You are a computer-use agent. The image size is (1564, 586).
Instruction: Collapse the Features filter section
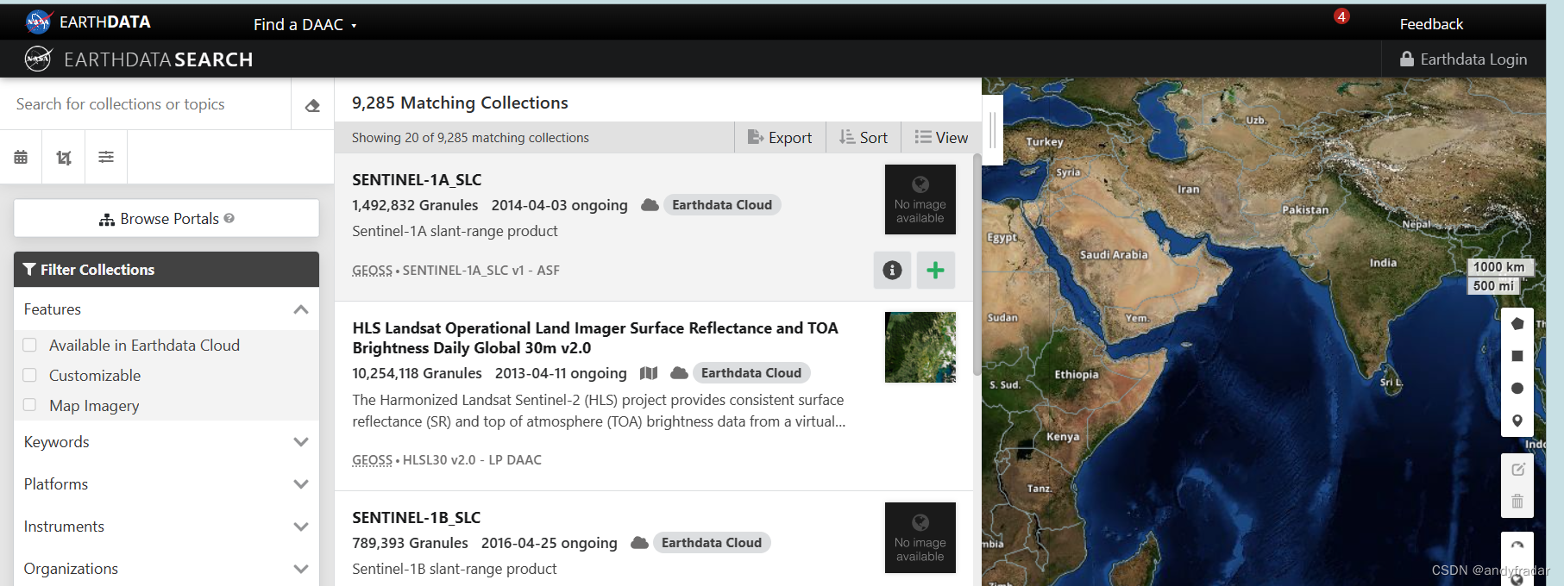(166, 309)
